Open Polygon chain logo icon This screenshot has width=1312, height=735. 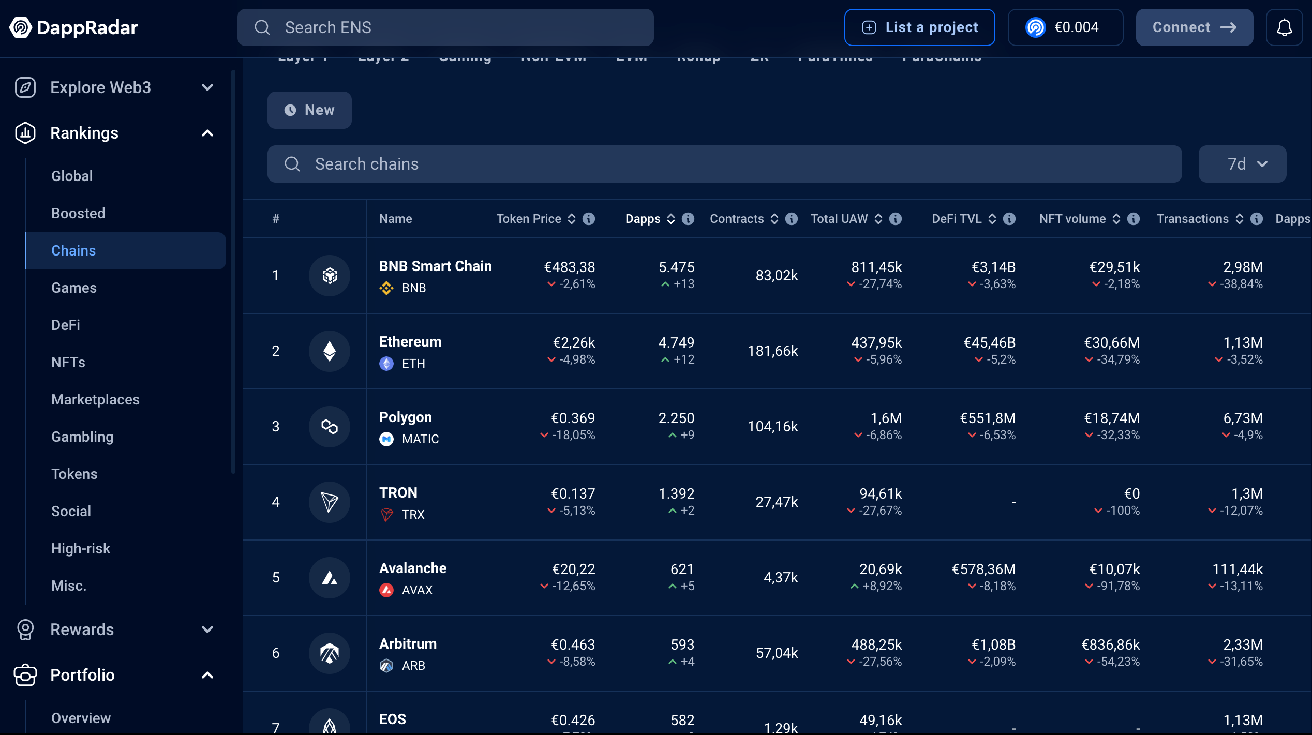tap(330, 427)
